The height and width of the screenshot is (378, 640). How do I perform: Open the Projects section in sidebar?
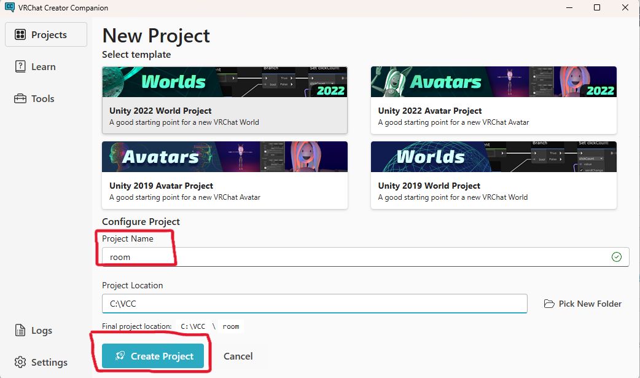45,35
